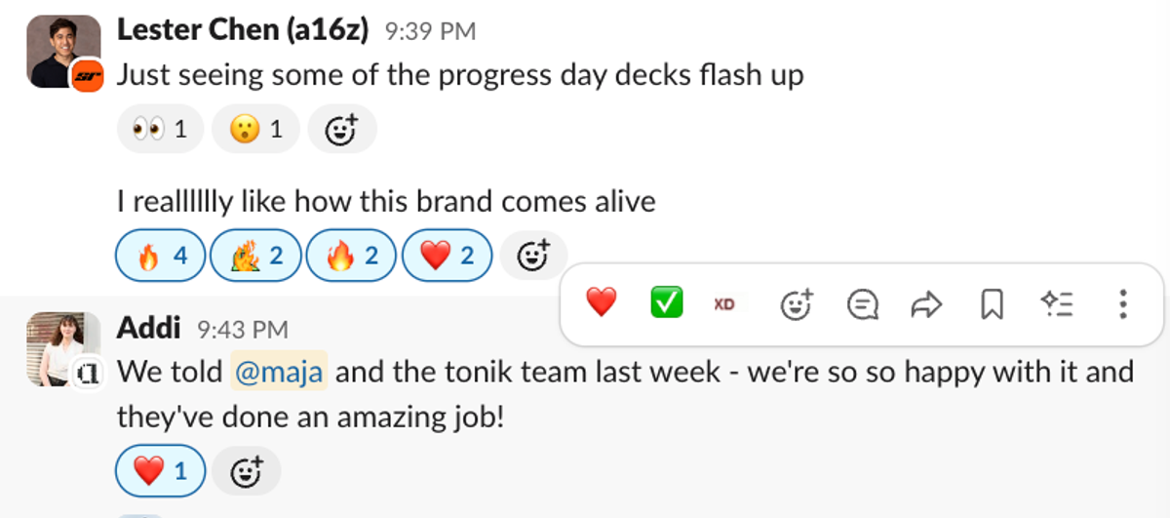Toggle heart reaction under Addi's message

161,472
